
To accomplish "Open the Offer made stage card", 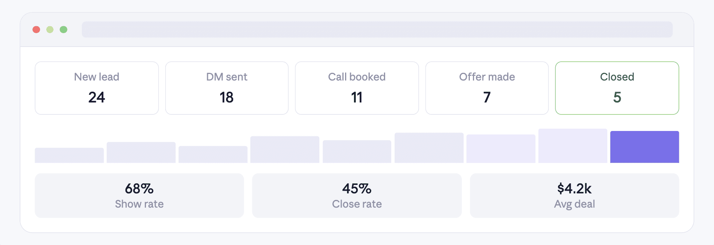I will pos(487,88).
